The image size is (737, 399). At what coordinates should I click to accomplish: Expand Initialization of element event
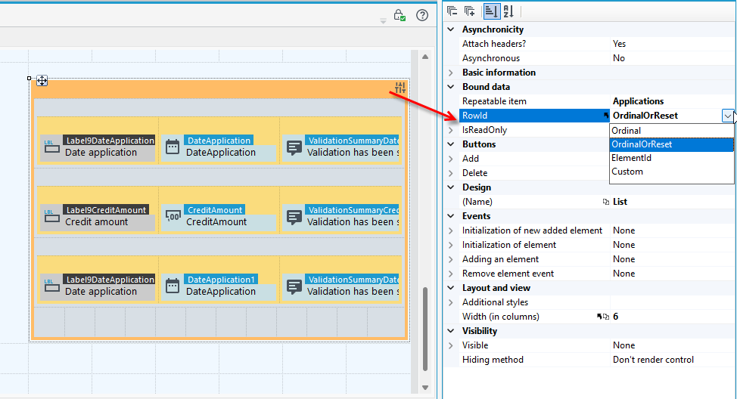point(451,245)
